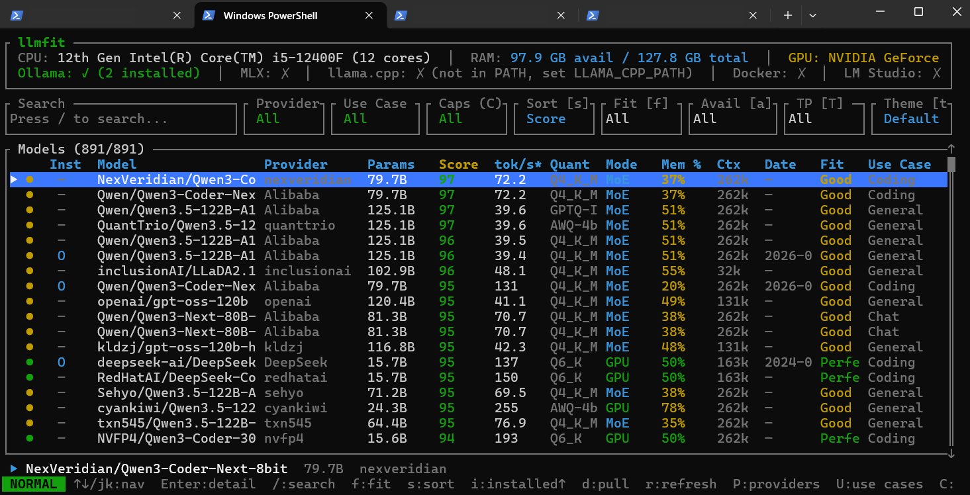Viewport: 970px width, 495px height.
Task: Click the green status dot beside deepseek-ai/DeepSeek
Action: point(29,363)
